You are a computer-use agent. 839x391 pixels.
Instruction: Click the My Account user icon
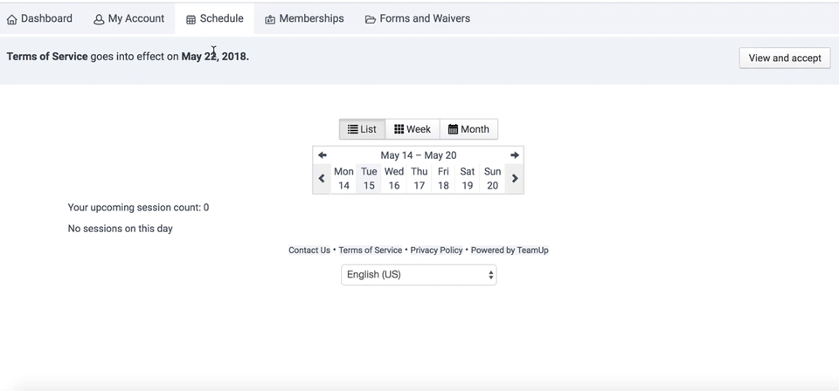click(99, 19)
